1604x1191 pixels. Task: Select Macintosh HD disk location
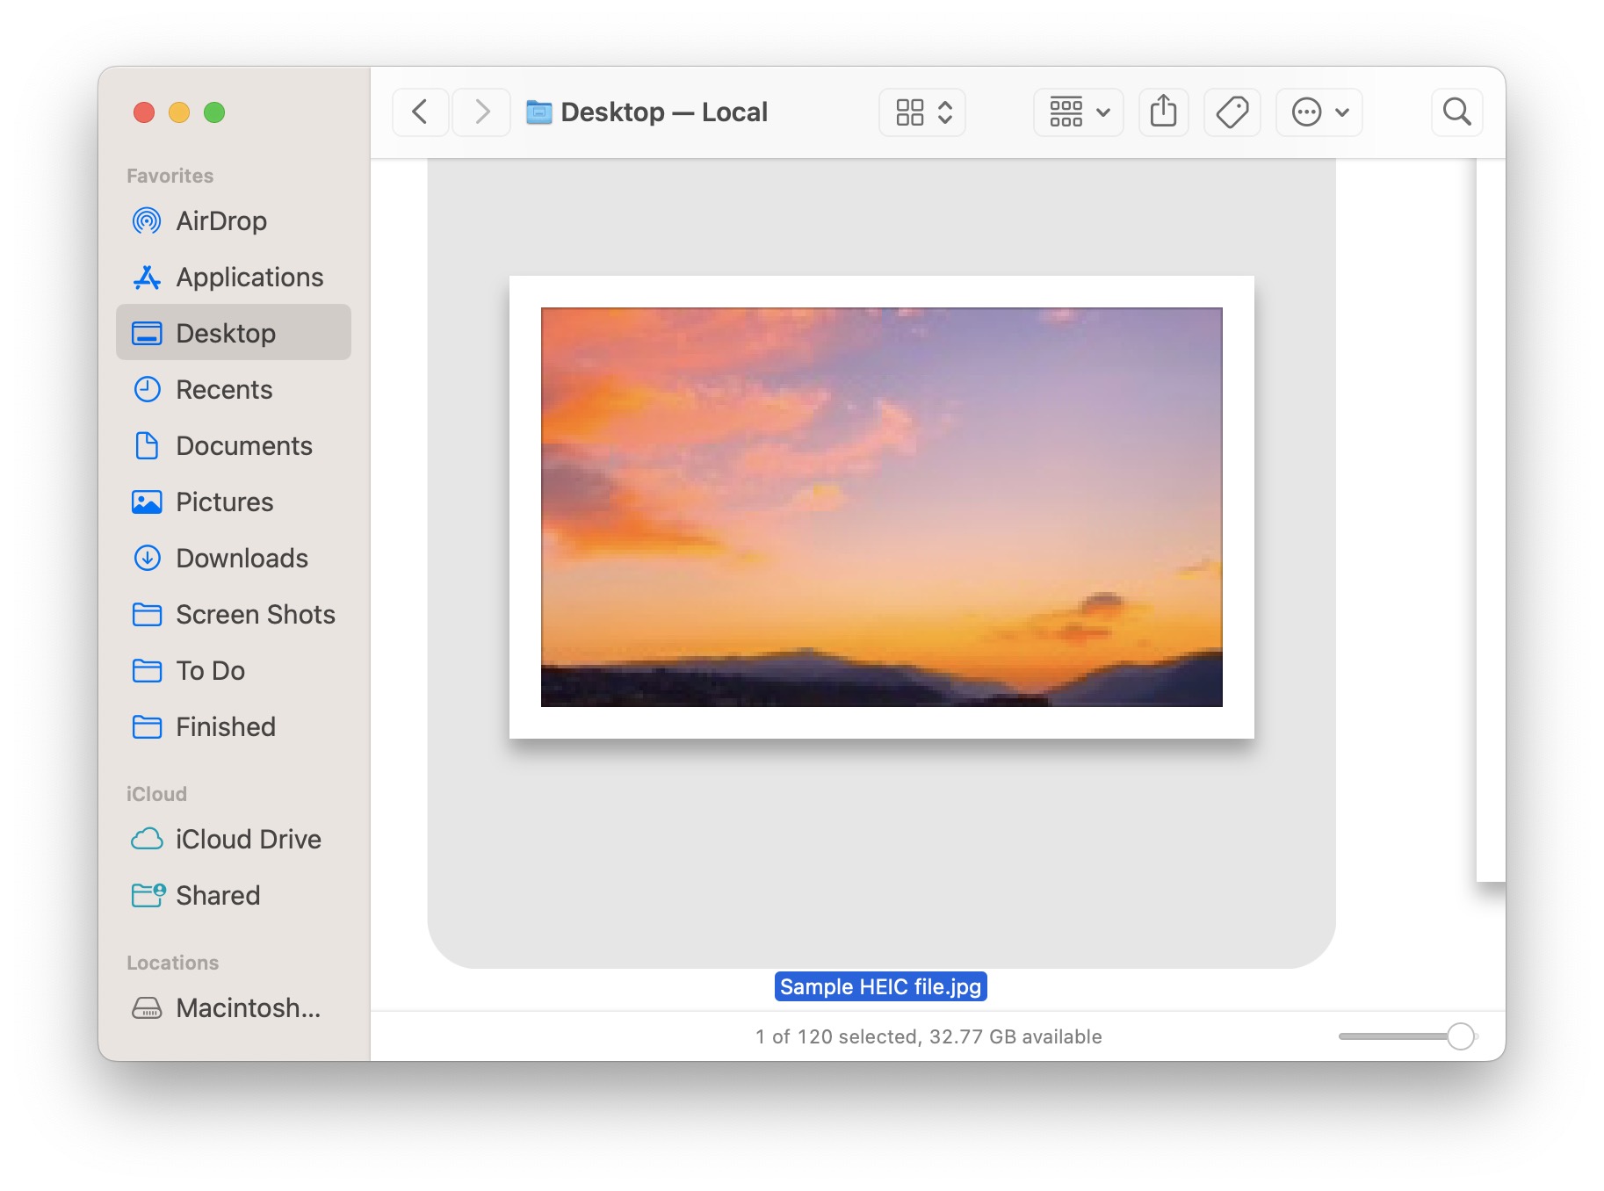(x=248, y=1008)
